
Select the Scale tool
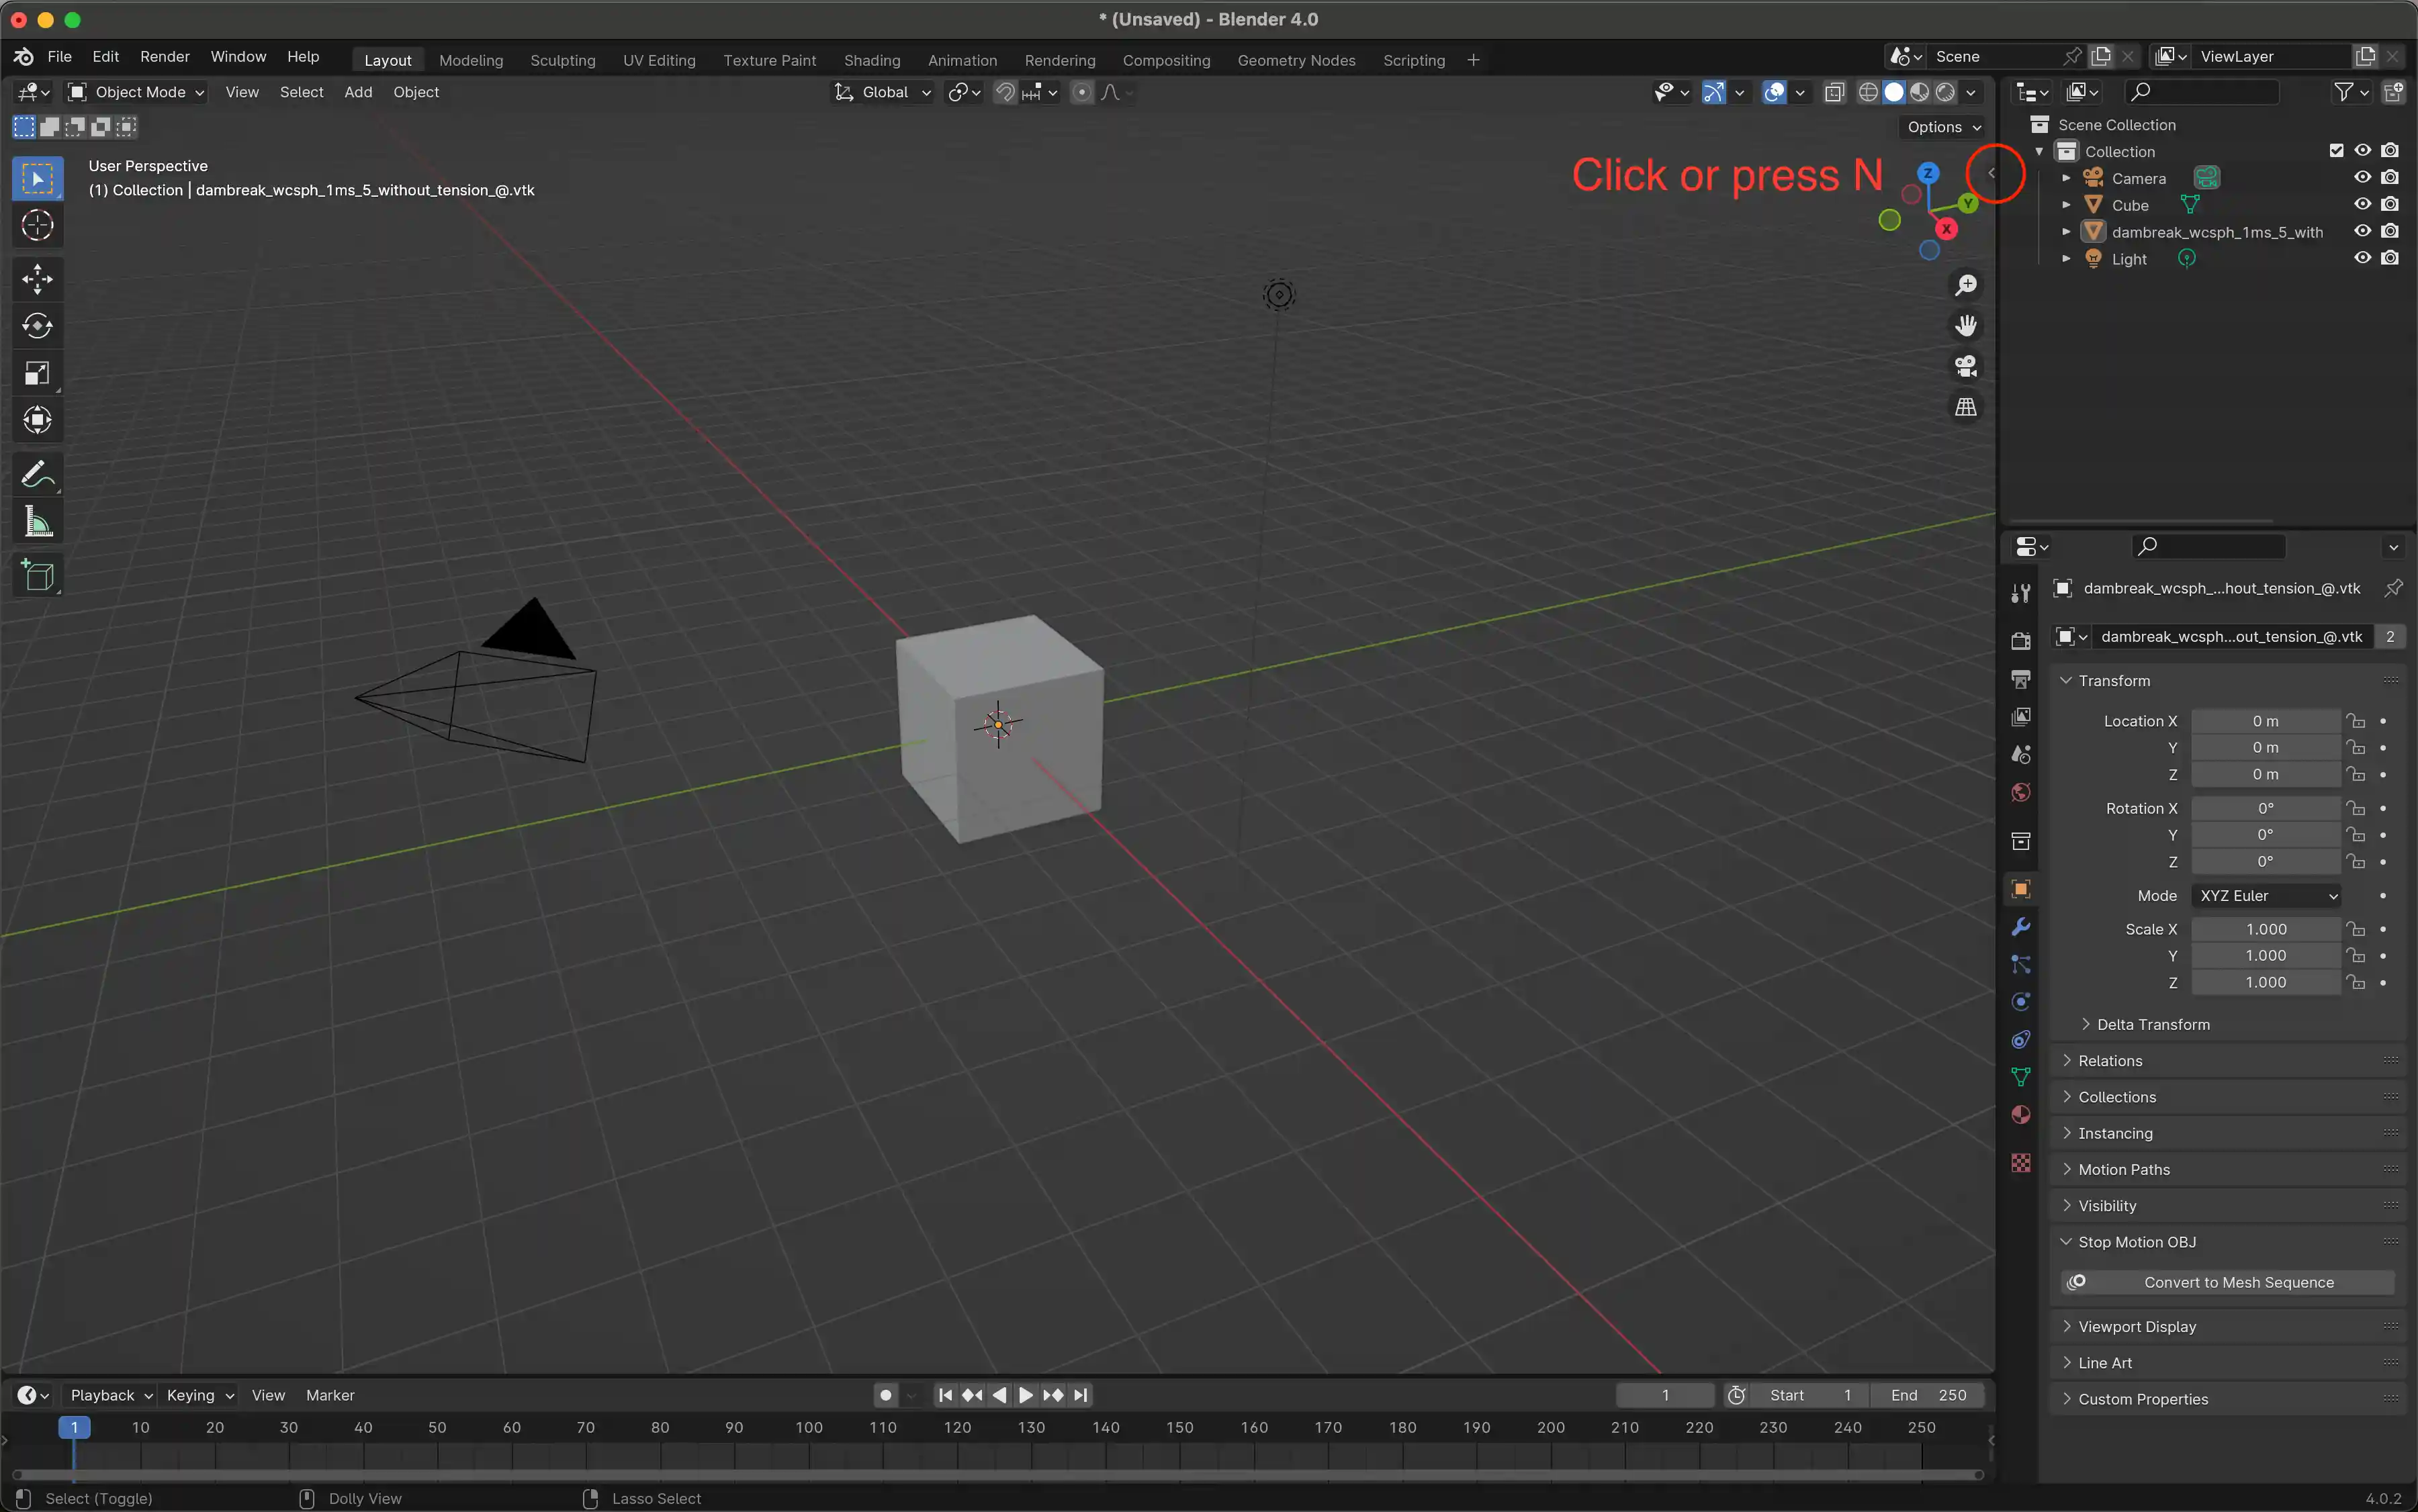click(x=37, y=374)
